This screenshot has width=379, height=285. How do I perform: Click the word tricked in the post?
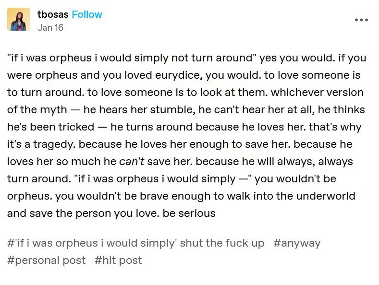click(76, 127)
